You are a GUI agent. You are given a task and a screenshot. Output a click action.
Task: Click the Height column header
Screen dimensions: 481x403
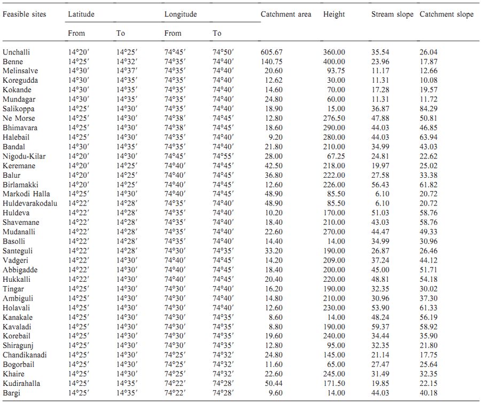click(334, 14)
